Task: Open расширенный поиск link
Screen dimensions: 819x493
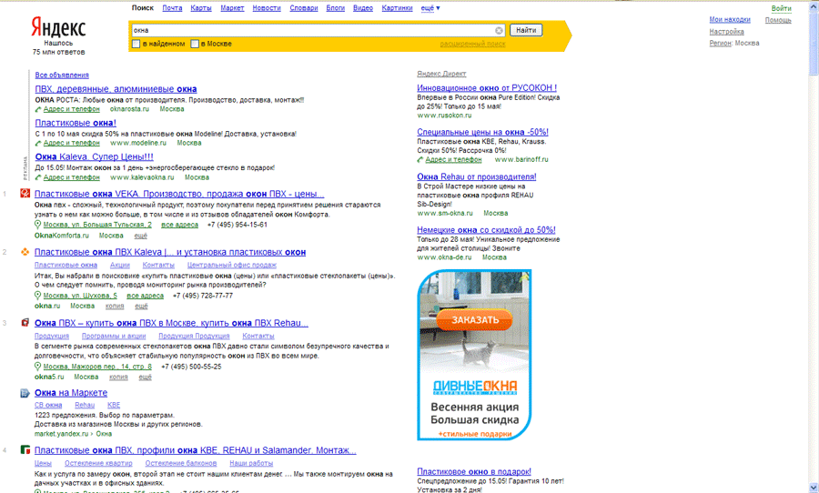Action: tap(472, 44)
